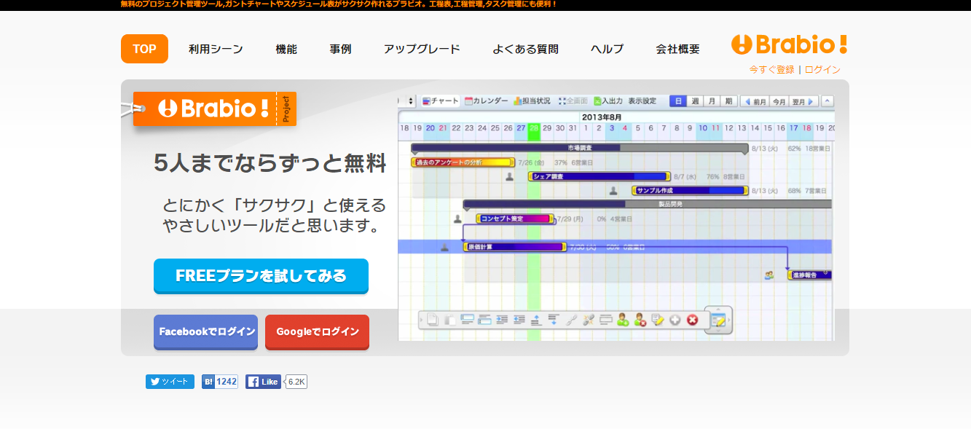Click the edit note pencil icon

click(x=658, y=320)
